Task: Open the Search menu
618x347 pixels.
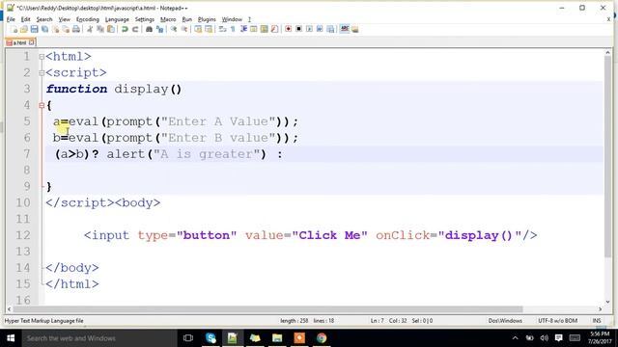Action: [44, 19]
